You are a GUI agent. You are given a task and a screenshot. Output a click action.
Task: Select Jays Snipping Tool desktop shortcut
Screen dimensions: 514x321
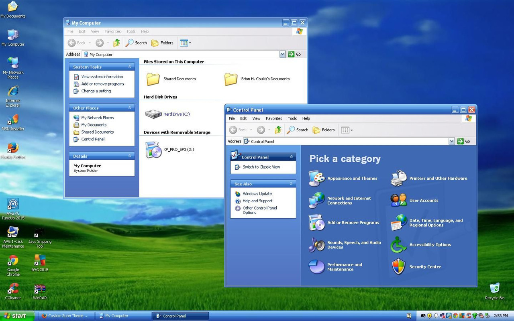40,238
